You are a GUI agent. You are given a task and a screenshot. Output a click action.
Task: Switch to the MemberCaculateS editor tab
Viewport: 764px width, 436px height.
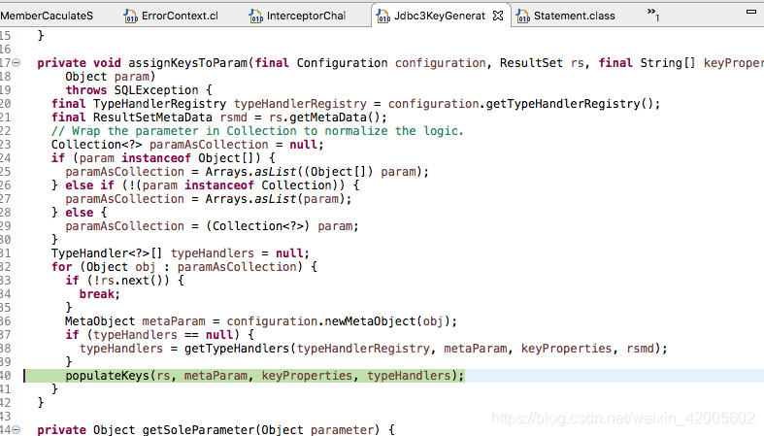tap(47, 16)
